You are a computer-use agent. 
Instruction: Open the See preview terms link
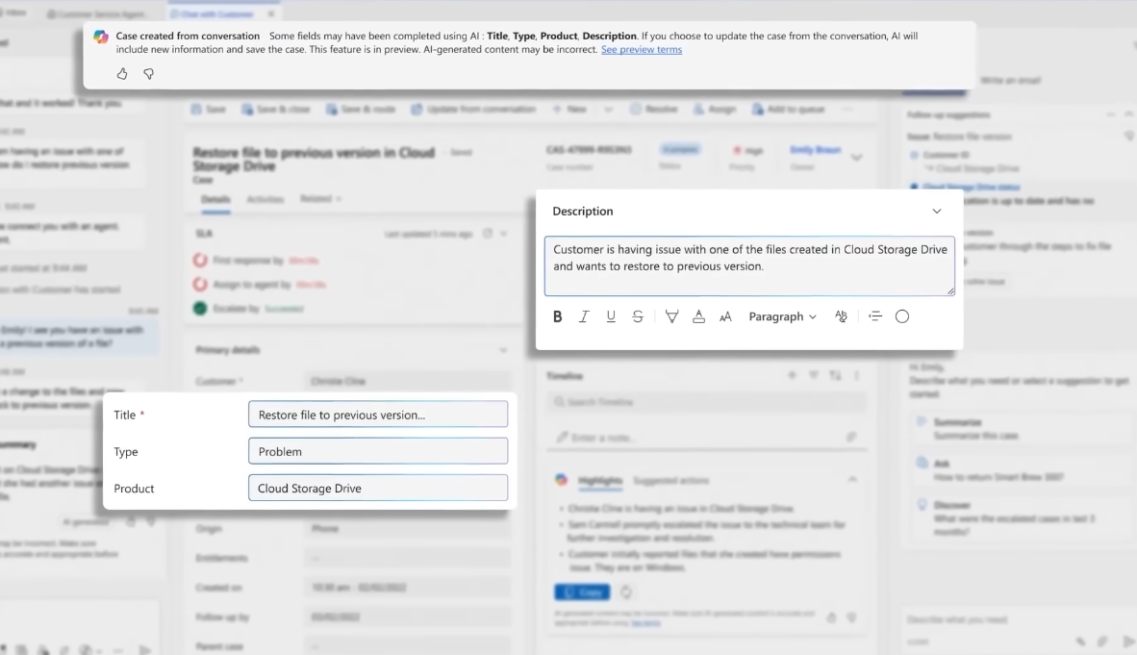[x=641, y=49]
